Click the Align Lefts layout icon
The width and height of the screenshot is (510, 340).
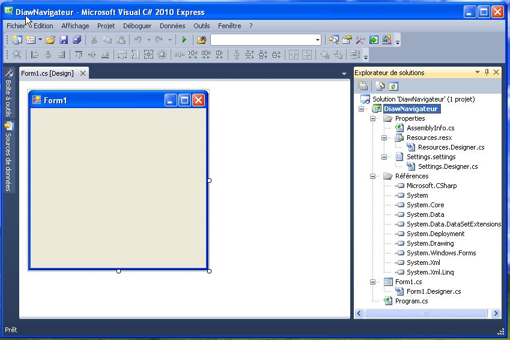34,55
